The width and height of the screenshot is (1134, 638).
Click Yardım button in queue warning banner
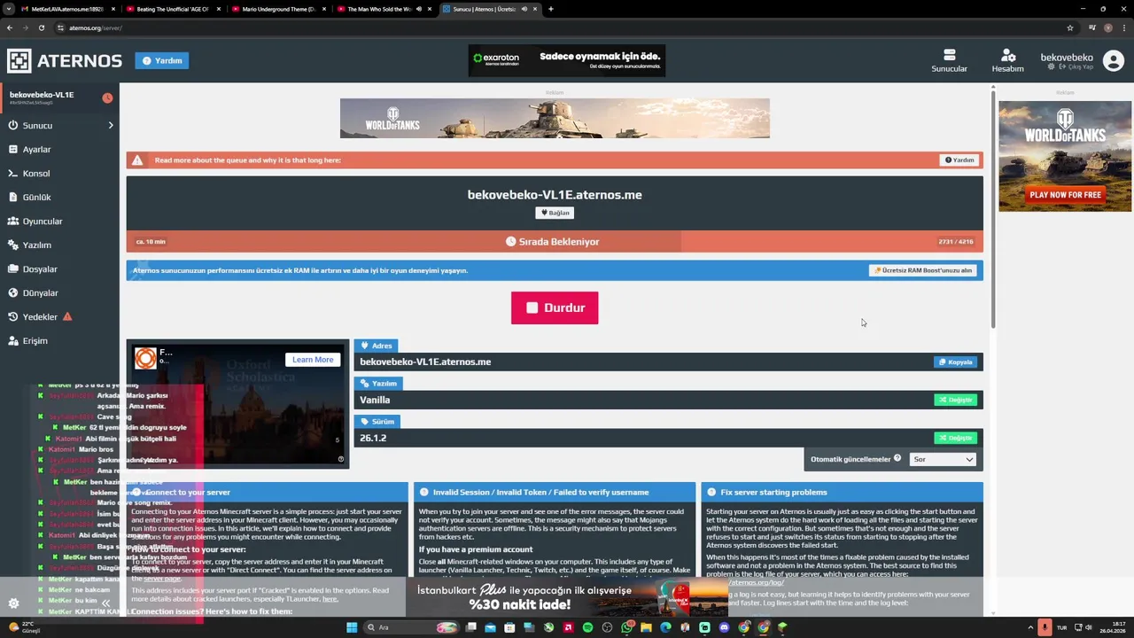(959, 160)
